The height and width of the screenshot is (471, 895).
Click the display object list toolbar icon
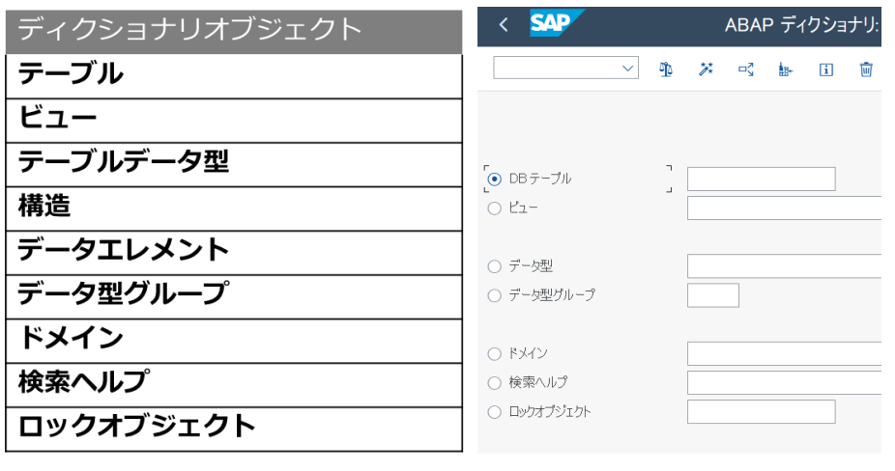(786, 69)
